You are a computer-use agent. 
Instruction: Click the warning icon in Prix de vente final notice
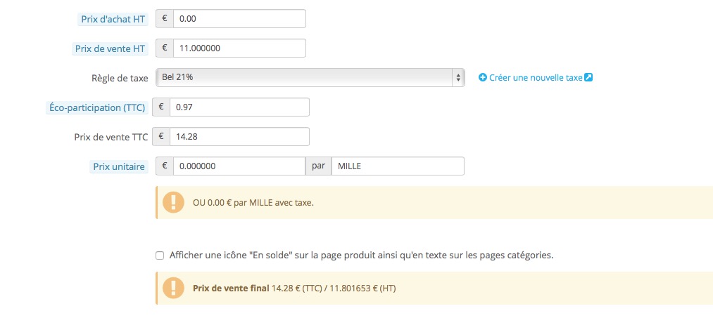(x=173, y=288)
